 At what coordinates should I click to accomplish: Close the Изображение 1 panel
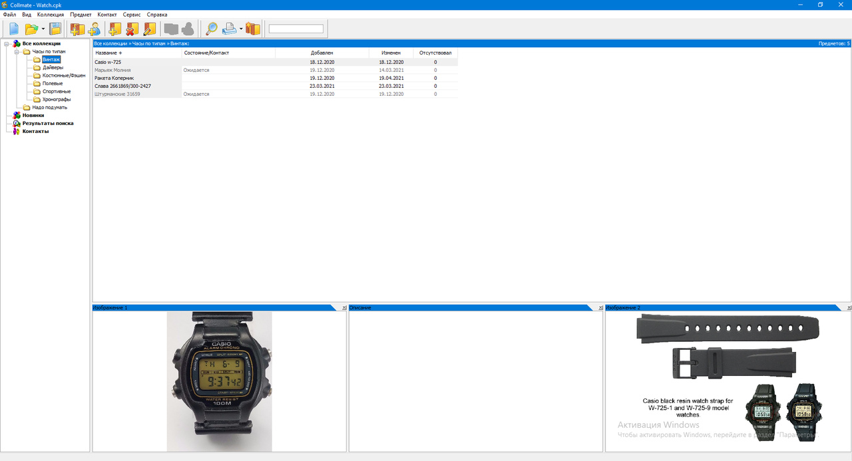tap(344, 308)
